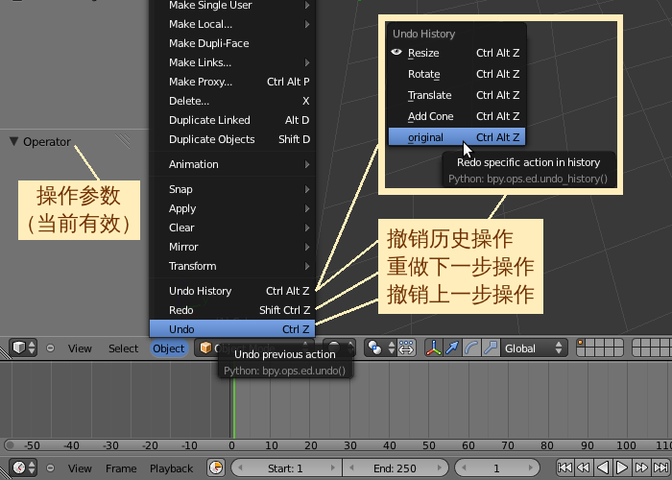Open the Global transform orientation dropdown
The width and height of the screenshot is (672, 480).
534,348
